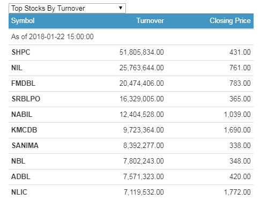Screen dimensions: 260x200
Task: Open the SRBLPO stock link
Action: [x=26, y=99]
